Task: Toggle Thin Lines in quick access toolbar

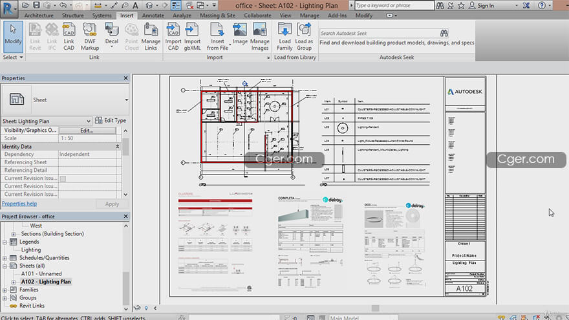Action: (176, 5)
